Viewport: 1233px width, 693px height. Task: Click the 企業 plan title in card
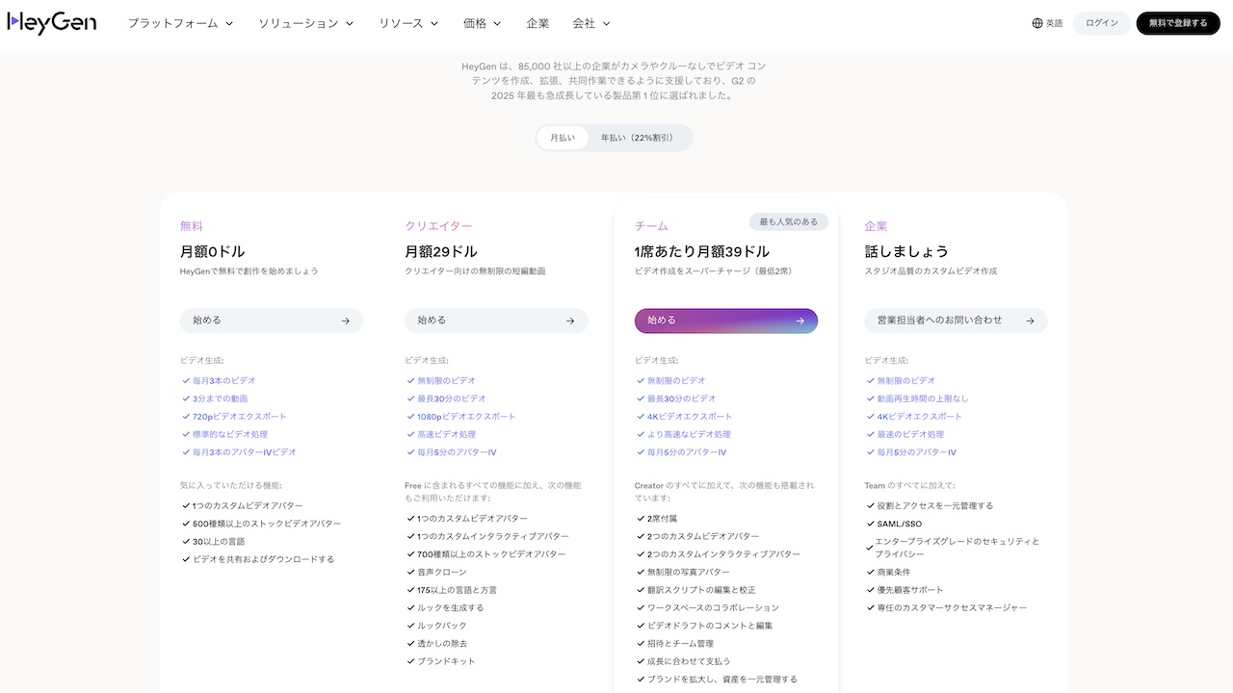click(x=877, y=226)
